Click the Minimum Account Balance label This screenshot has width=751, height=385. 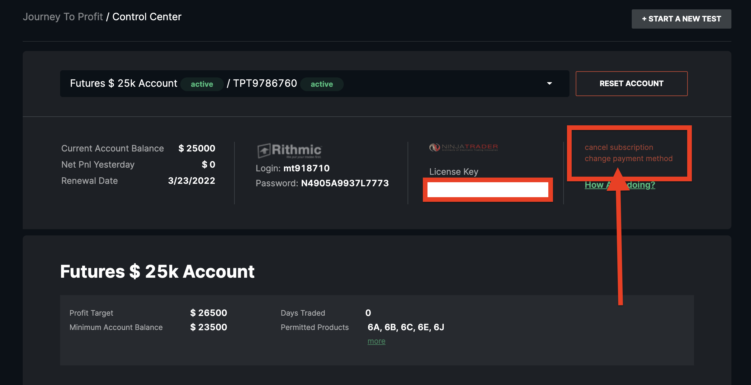tap(116, 327)
